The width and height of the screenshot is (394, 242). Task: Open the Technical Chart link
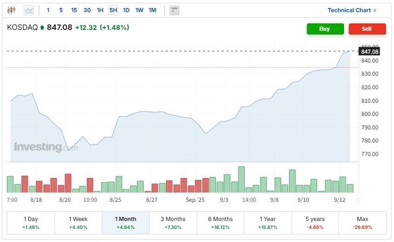[352, 11]
